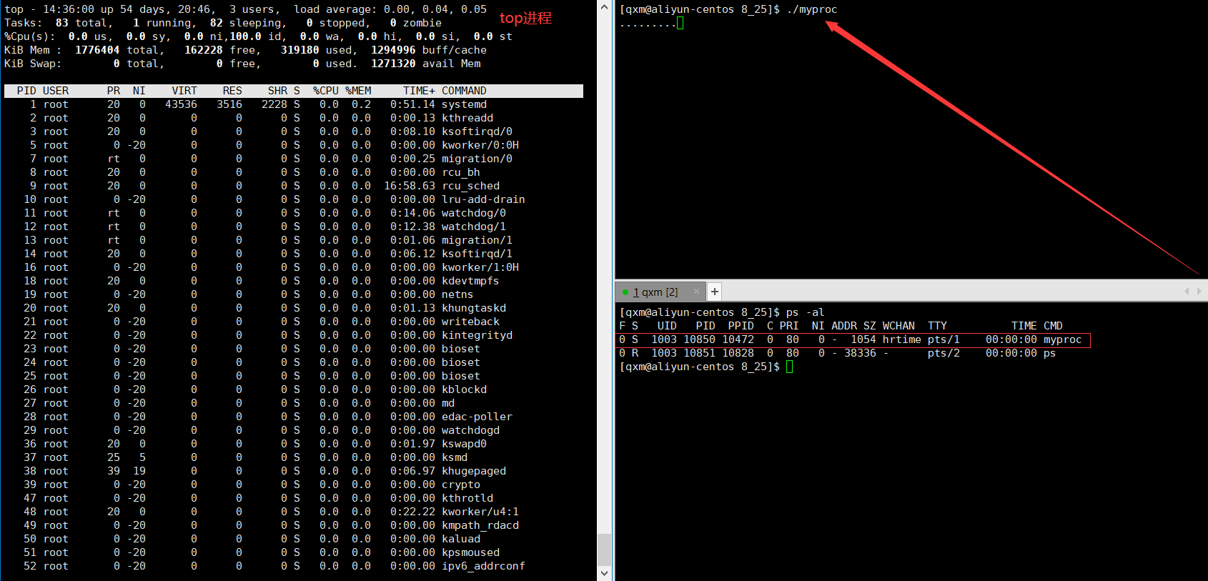Click the hrtime WCHAN value
Screen dimensions: 1208x581
901,339
